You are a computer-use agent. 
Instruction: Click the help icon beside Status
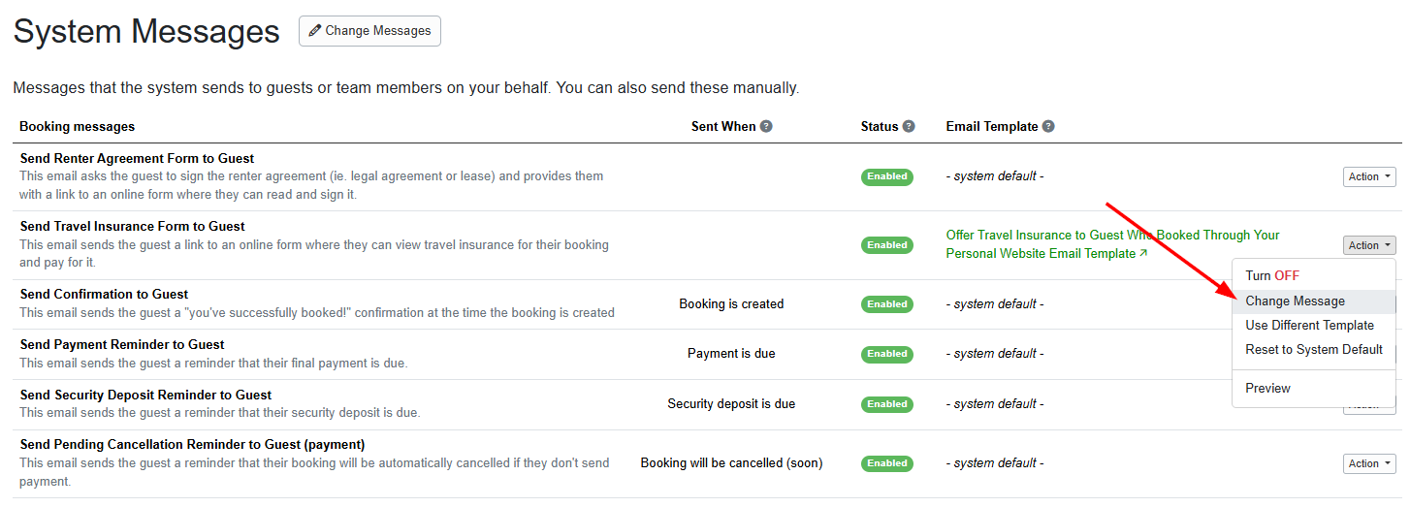tap(909, 127)
